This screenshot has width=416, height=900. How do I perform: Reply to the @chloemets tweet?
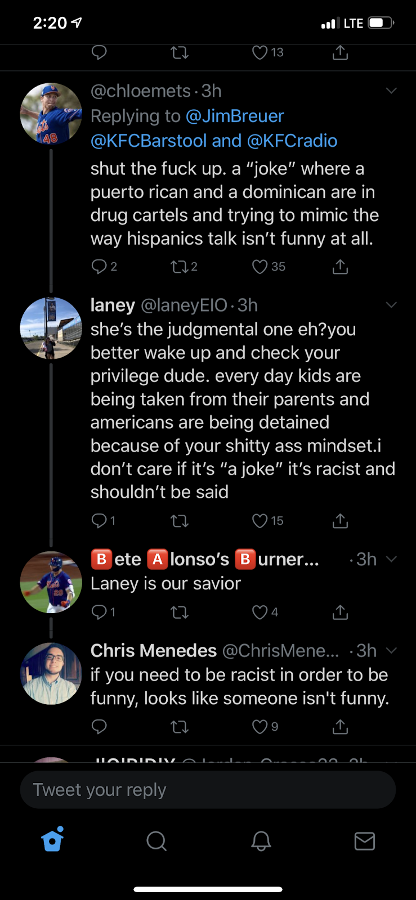pyautogui.click(x=99, y=266)
